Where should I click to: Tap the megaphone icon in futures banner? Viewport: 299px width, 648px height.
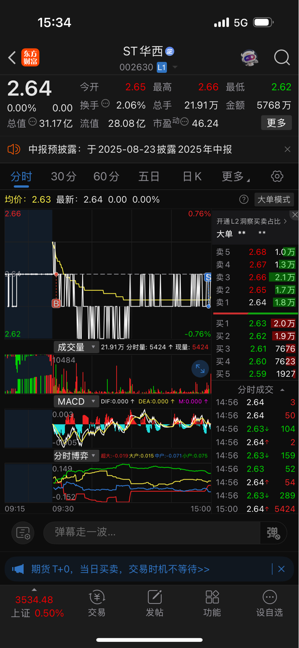coord(18,569)
